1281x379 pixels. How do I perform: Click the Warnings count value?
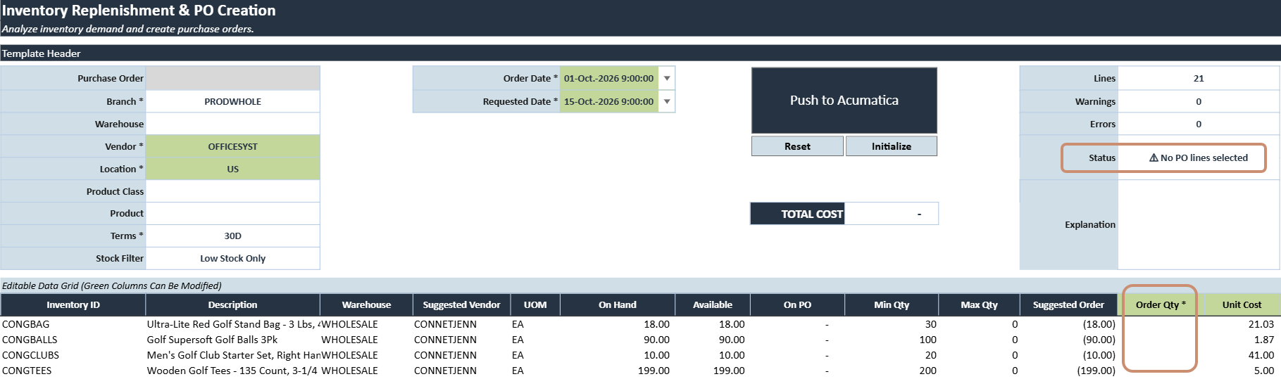coord(1199,101)
